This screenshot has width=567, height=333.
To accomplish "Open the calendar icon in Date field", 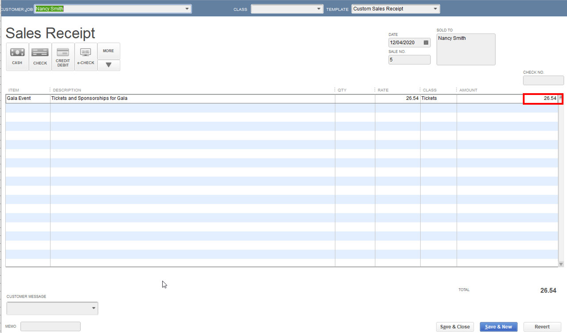I will point(426,43).
